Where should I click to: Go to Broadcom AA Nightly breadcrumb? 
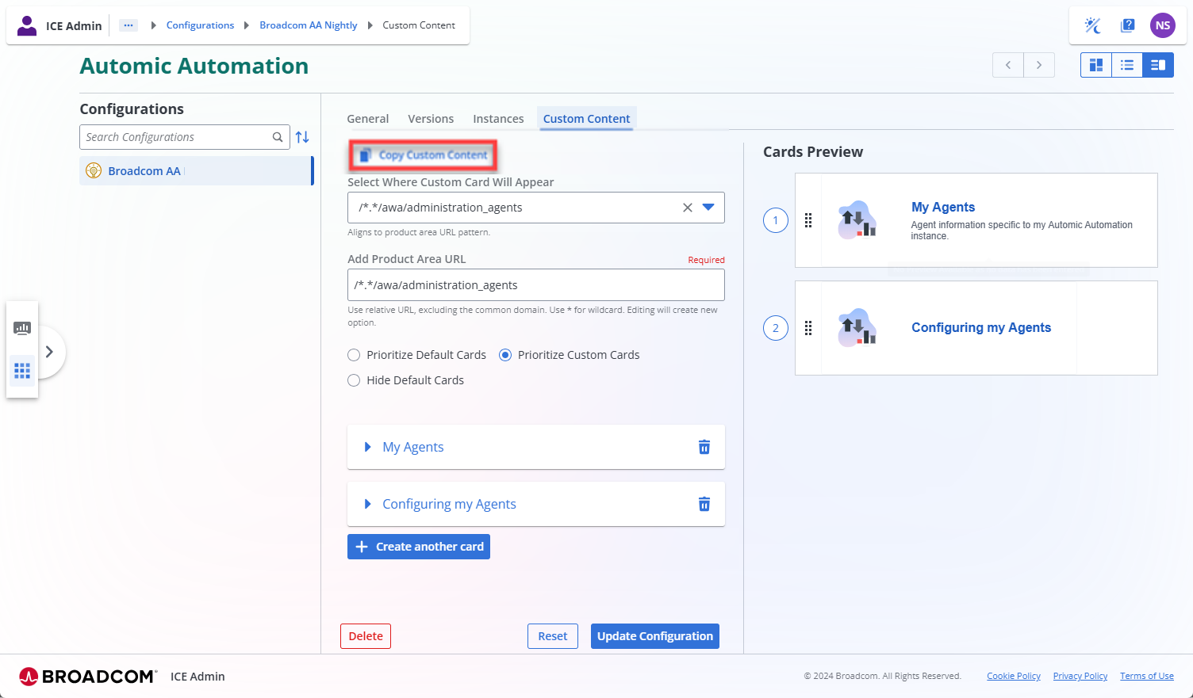(x=309, y=25)
